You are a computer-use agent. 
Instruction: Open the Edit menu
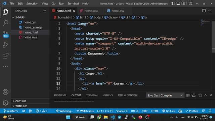pyautogui.click(x=20, y=4)
